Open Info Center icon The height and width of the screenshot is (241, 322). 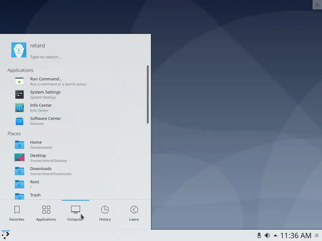point(19,108)
